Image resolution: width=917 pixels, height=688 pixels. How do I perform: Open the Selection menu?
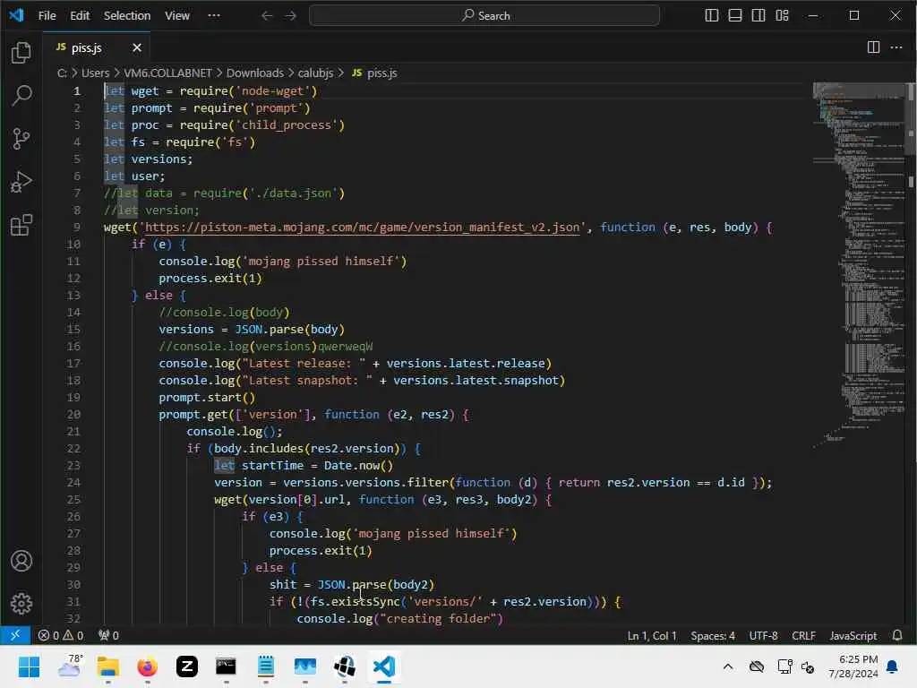[x=127, y=16]
